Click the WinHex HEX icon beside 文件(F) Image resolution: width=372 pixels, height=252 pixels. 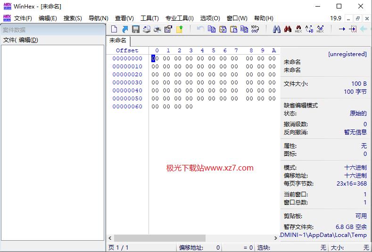tap(7, 18)
